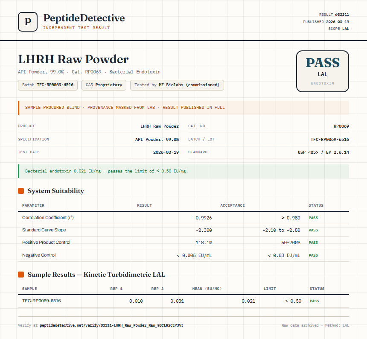367x339 pixels.
Task: Click the LIMIT column header
Action: coord(270,289)
